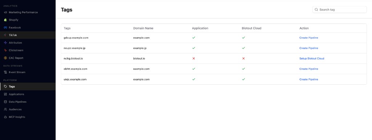Click domain name example.jp
The image size is (372, 140).
[140, 48]
